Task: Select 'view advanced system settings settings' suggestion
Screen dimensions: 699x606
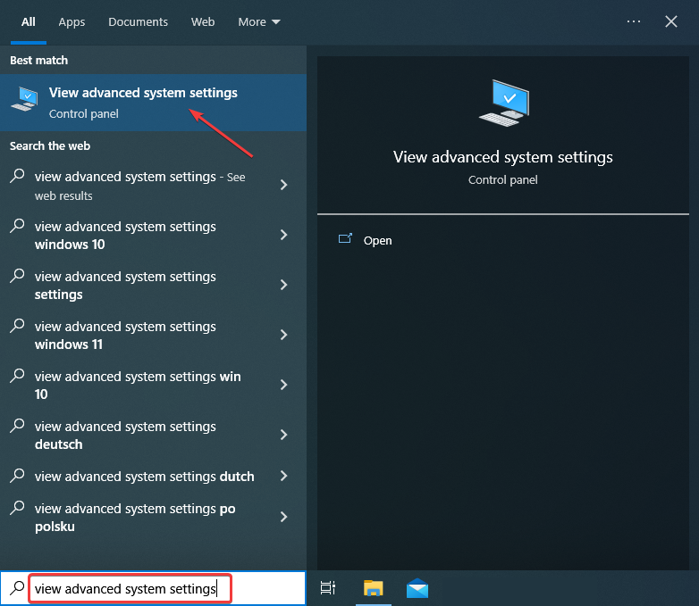Action: (153, 285)
